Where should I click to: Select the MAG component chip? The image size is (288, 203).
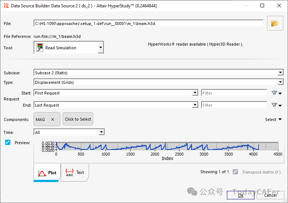coord(47,119)
